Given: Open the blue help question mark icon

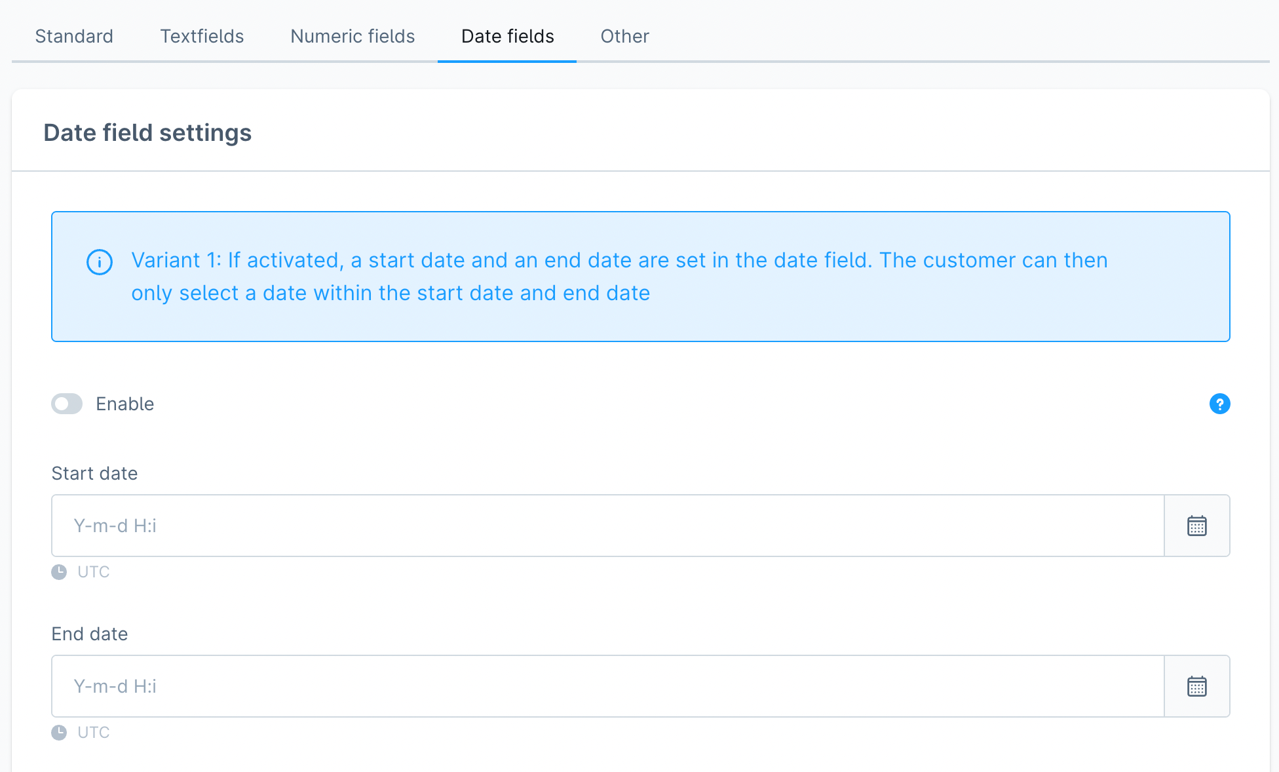Looking at the screenshot, I should click(1219, 404).
